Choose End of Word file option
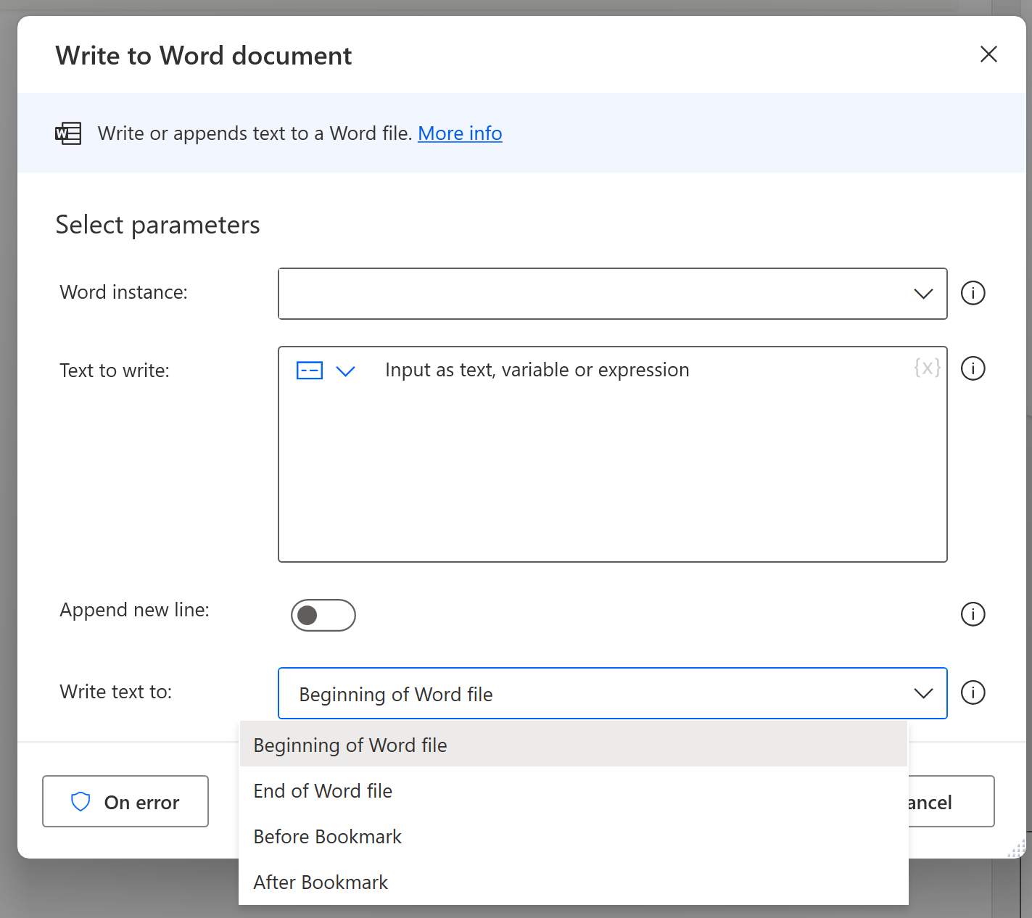 (x=323, y=791)
